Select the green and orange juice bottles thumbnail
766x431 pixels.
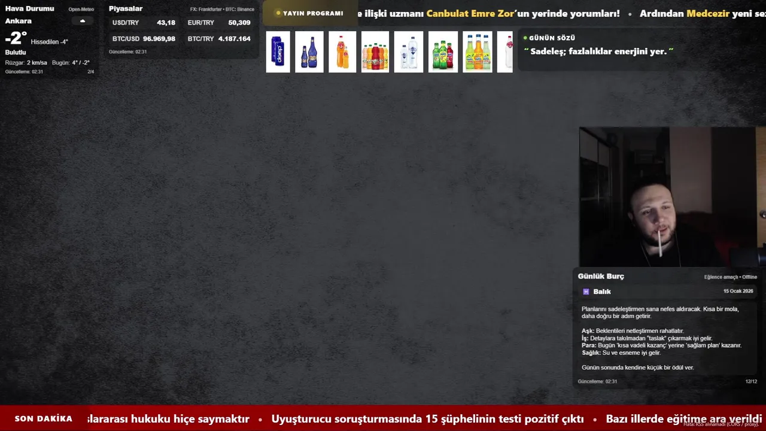478,52
